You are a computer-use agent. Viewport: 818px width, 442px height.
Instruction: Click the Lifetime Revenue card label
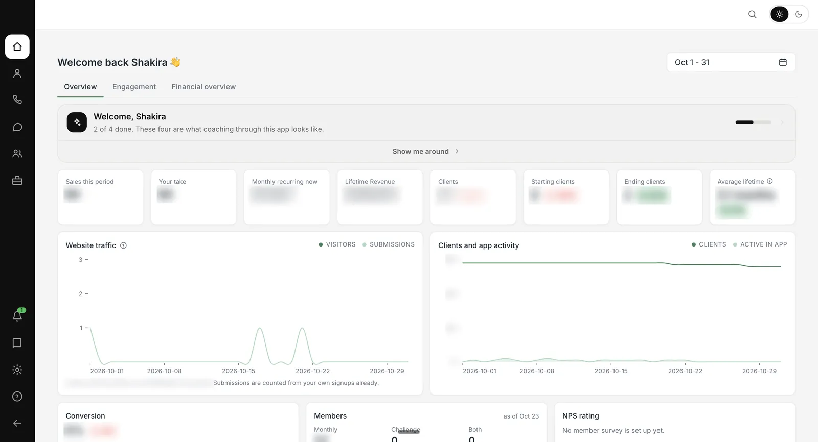370,182
